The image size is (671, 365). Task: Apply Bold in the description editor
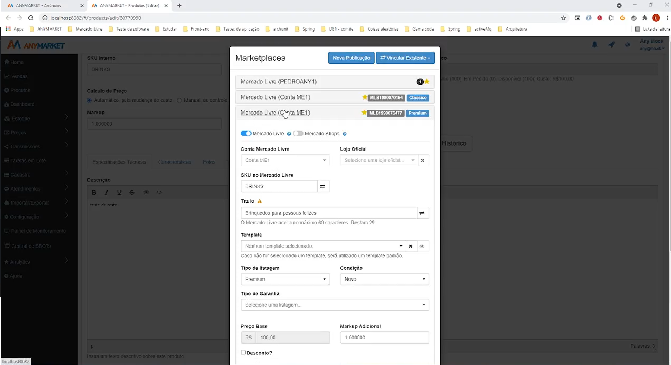(94, 192)
